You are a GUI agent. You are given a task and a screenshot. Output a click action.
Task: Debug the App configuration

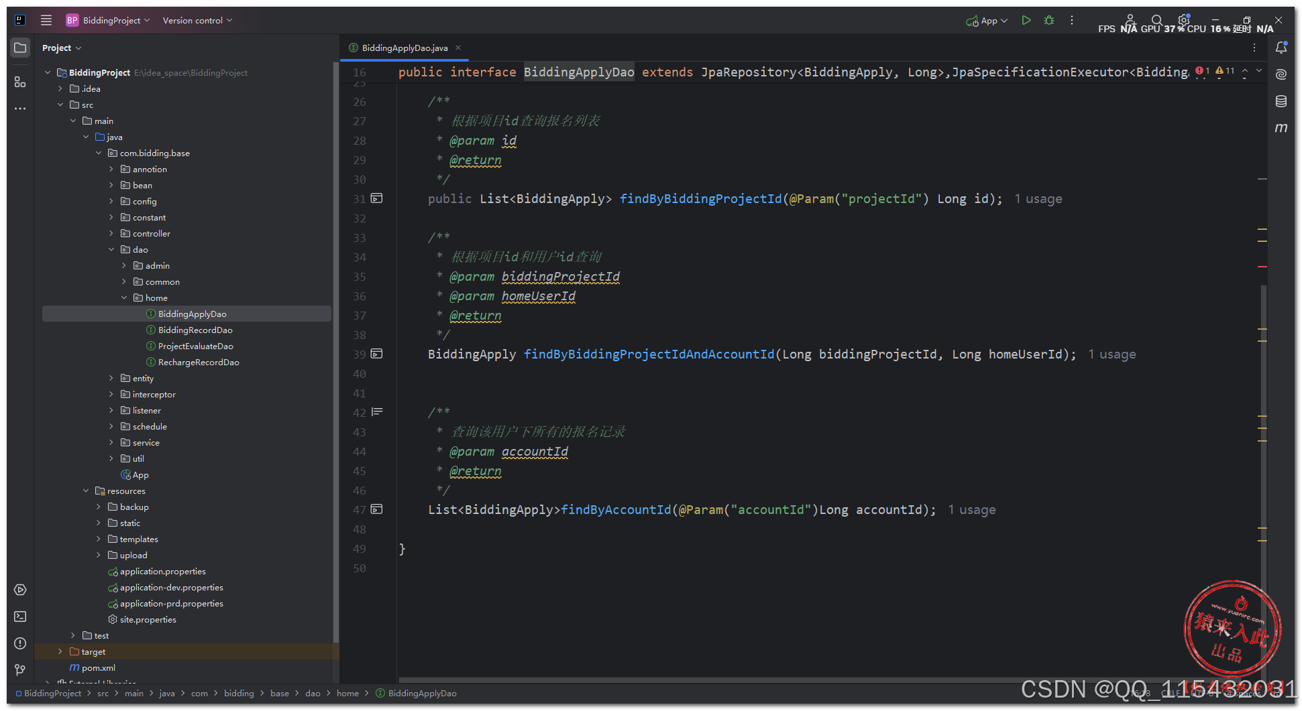1049,20
